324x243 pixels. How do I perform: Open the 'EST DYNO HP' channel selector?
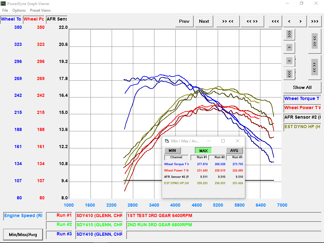tap(302, 127)
